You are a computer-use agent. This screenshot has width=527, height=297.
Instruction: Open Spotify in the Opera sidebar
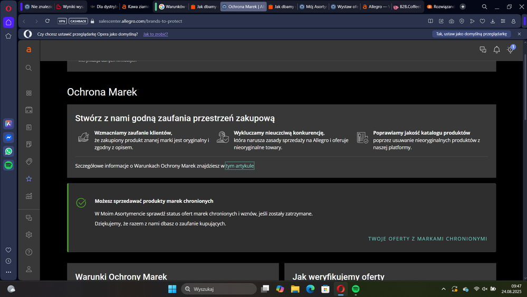[8, 165]
